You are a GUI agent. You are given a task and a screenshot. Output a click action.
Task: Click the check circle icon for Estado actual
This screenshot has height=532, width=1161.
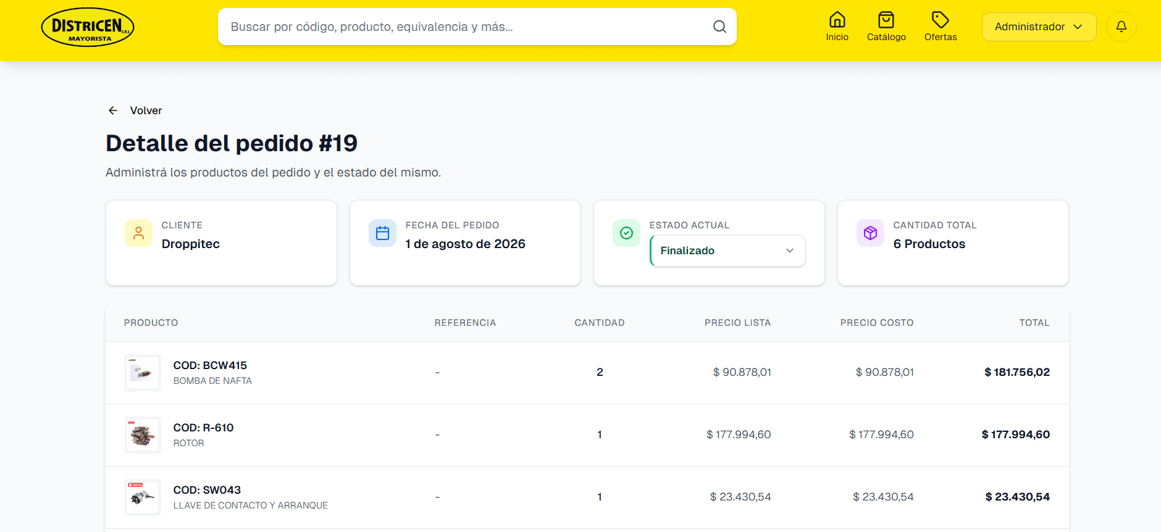tap(626, 233)
